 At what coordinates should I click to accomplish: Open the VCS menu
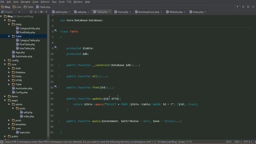click(x=69, y=2)
